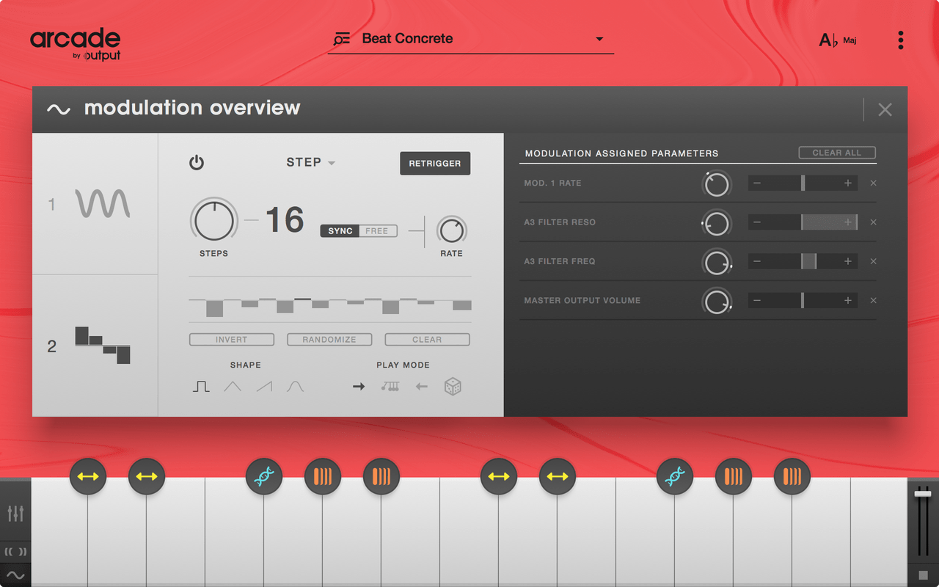Click the third orange repeater key modifier
The width and height of the screenshot is (939, 587).
tap(734, 477)
